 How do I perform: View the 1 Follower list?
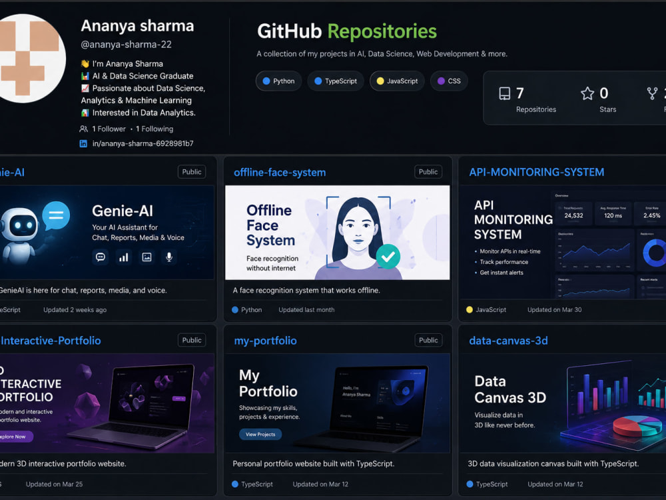pyautogui.click(x=109, y=129)
